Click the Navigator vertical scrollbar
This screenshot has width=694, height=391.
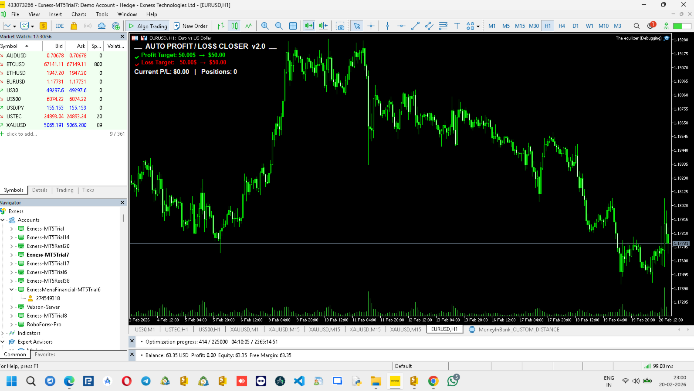pos(123,217)
